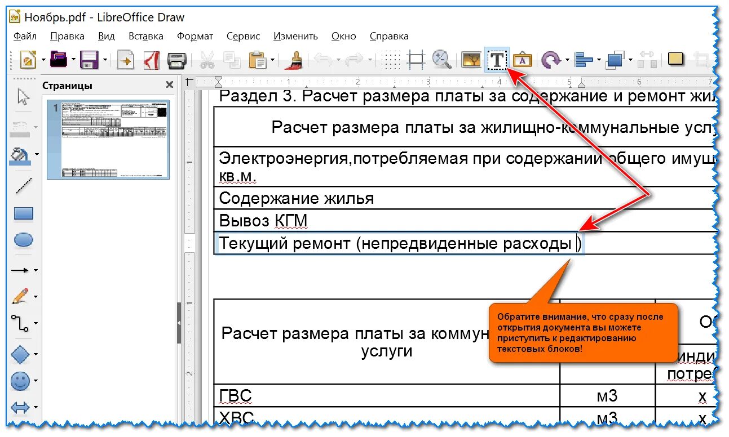Expand the Arrange dropdown arrow
This screenshot has width=729, height=437.
tap(629, 60)
